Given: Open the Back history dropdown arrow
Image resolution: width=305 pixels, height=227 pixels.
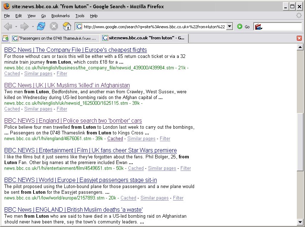Looking at the screenshot, I should coord(16,26).
